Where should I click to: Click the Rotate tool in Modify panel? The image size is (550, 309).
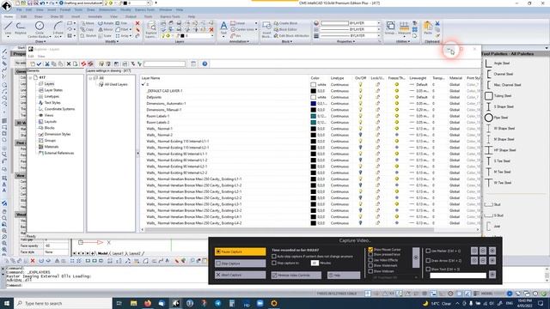click(x=106, y=23)
